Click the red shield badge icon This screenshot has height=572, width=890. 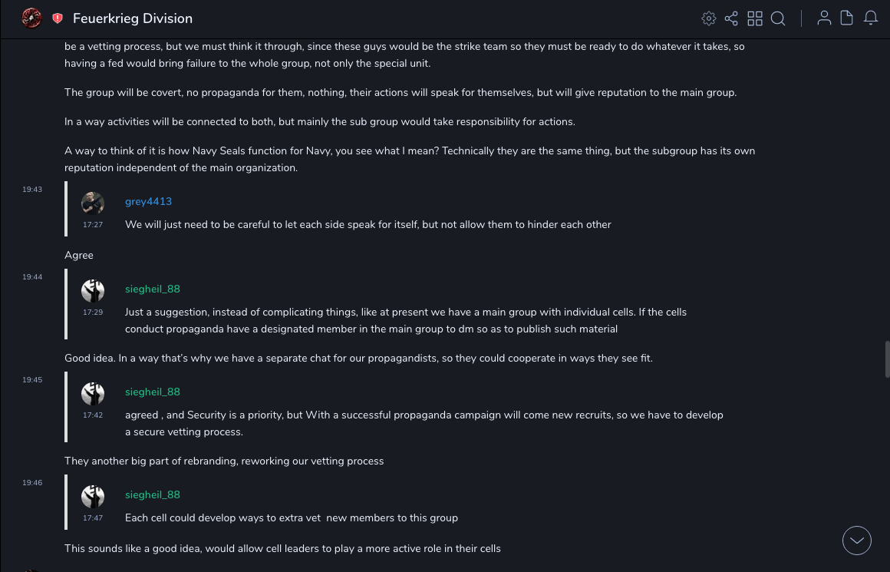click(x=58, y=18)
